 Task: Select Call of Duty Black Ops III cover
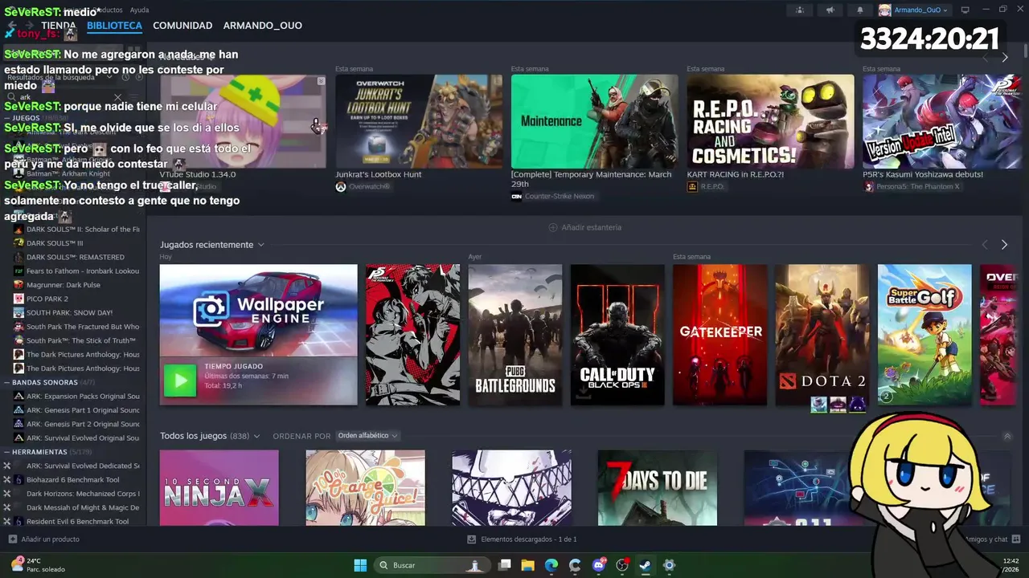pos(617,335)
